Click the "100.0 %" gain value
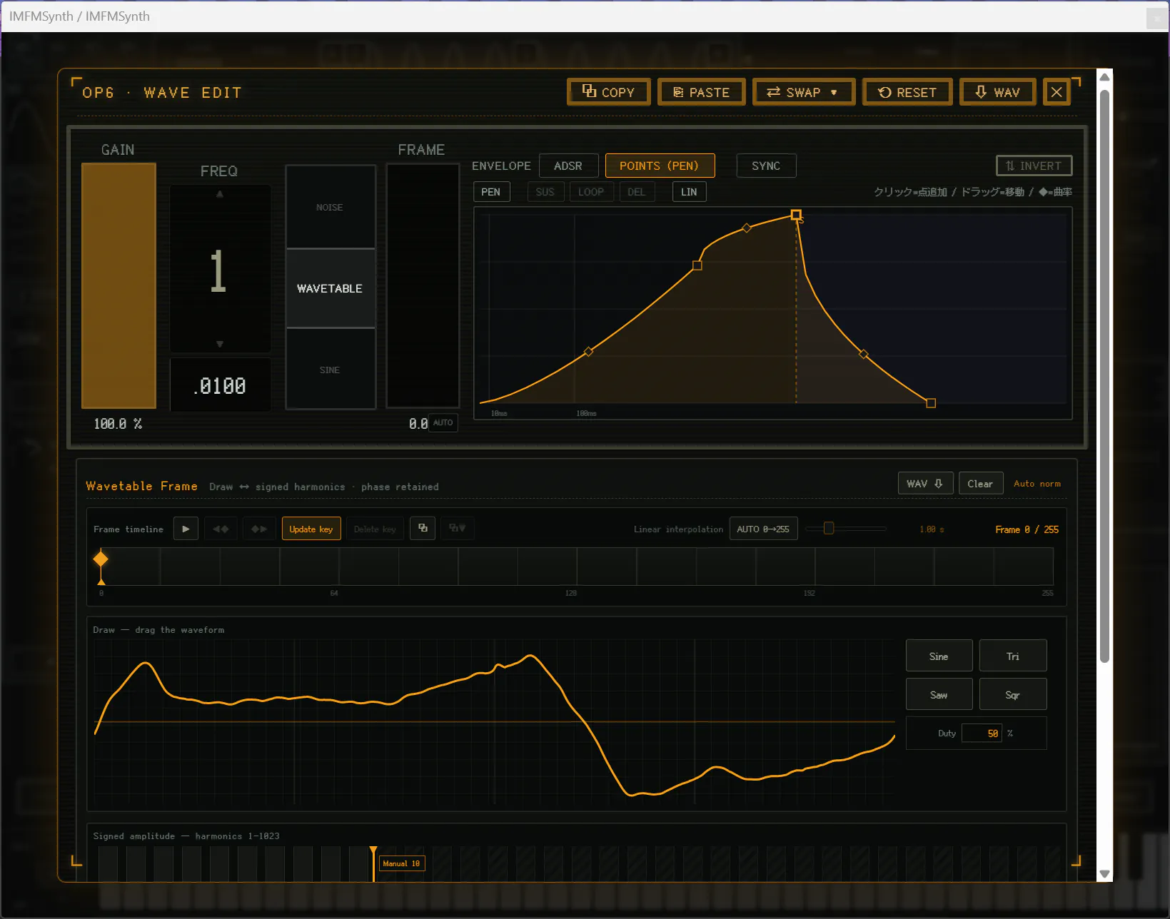 (x=118, y=424)
